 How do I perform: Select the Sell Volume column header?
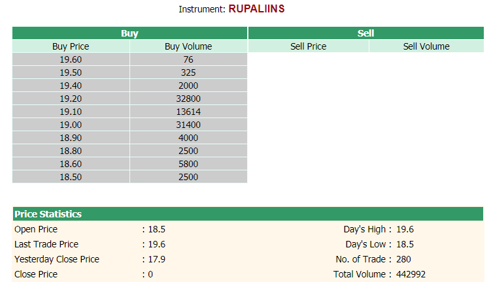[426, 46]
